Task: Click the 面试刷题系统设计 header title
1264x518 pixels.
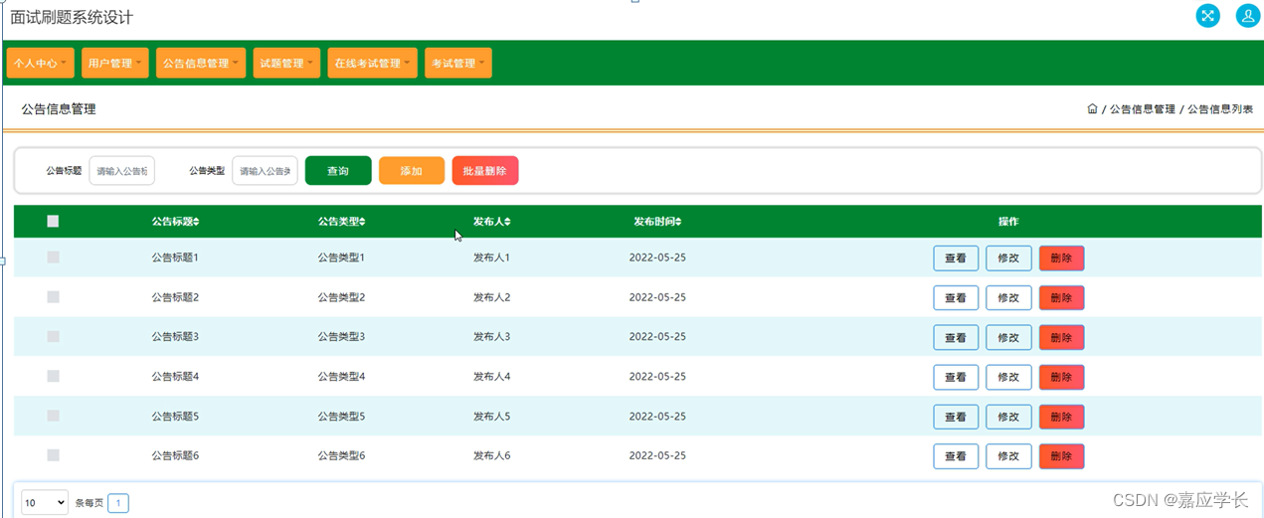Action: click(72, 17)
